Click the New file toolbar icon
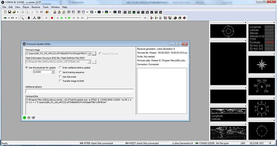 pyautogui.click(x=5, y=12)
